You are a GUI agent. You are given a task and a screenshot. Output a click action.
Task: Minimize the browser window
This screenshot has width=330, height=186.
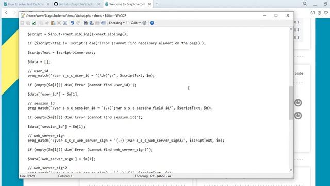tap(315, 4)
